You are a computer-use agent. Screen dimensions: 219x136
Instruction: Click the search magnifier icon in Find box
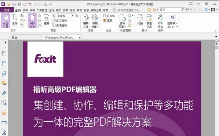(x=183, y=10)
